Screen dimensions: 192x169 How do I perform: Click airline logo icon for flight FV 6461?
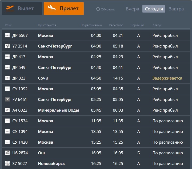(7, 99)
